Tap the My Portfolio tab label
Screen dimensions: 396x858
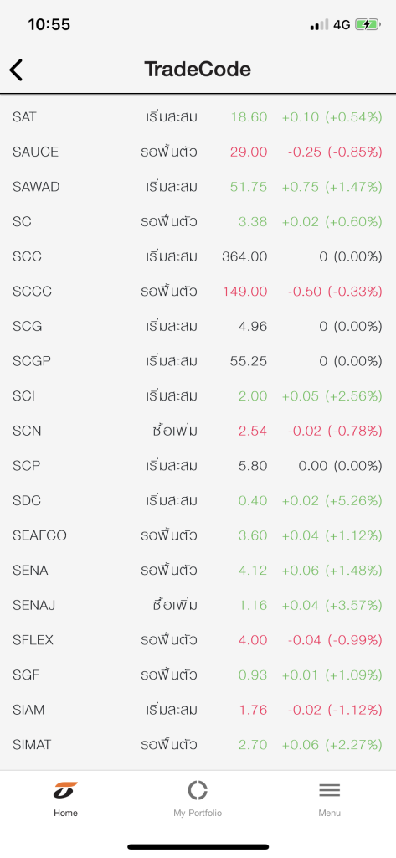tap(198, 813)
